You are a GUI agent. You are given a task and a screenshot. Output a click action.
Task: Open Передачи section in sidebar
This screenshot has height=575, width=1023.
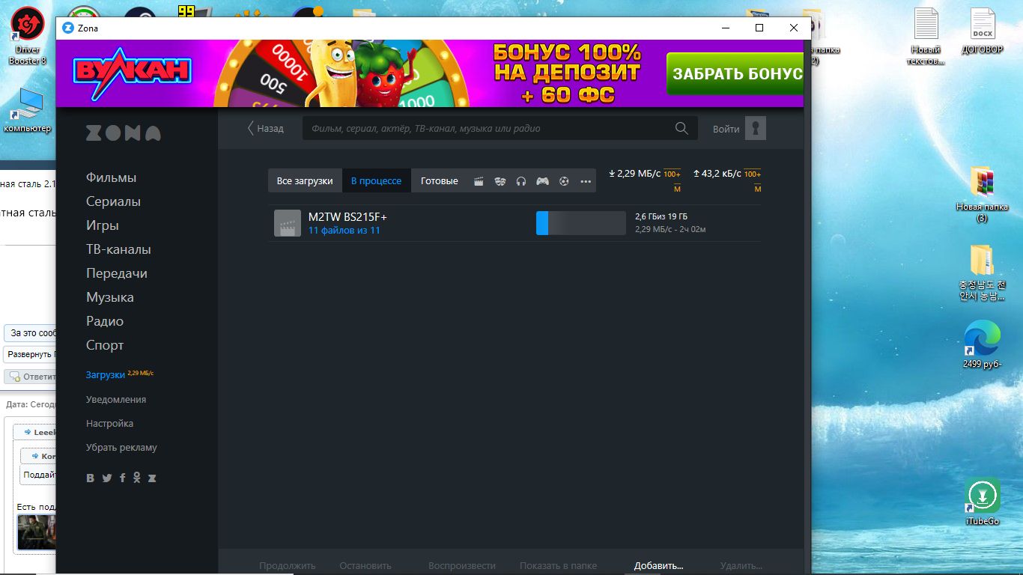[116, 273]
